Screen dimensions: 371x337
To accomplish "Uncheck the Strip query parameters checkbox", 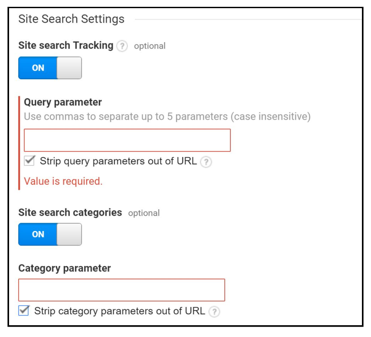I will 30,161.
